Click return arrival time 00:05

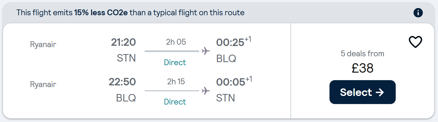pos(230,82)
